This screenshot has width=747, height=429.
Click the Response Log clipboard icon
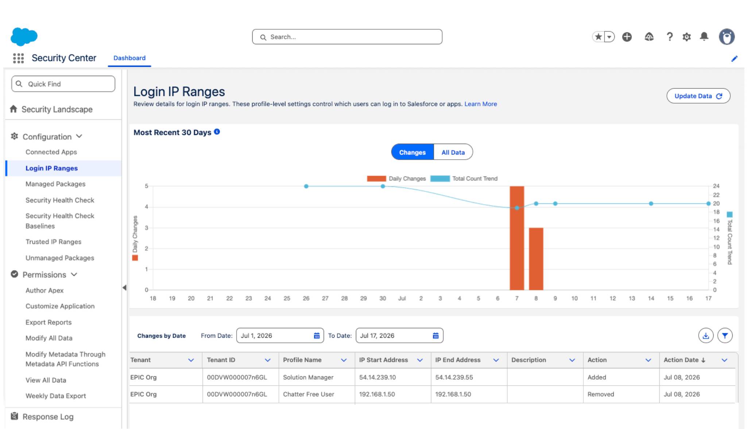14,416
